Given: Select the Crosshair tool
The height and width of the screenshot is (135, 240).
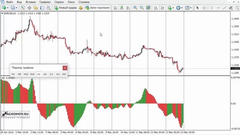Looking at the screenshot, I should click(204, 7).
